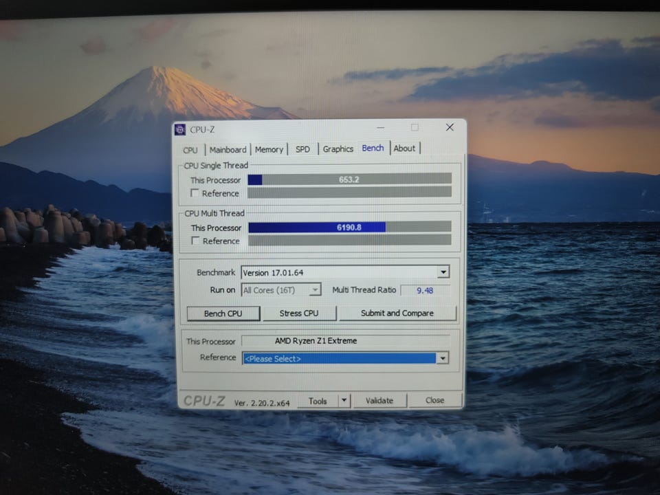Click the Bench CPU button
This screenshot has width=660, height=495.
223,313
